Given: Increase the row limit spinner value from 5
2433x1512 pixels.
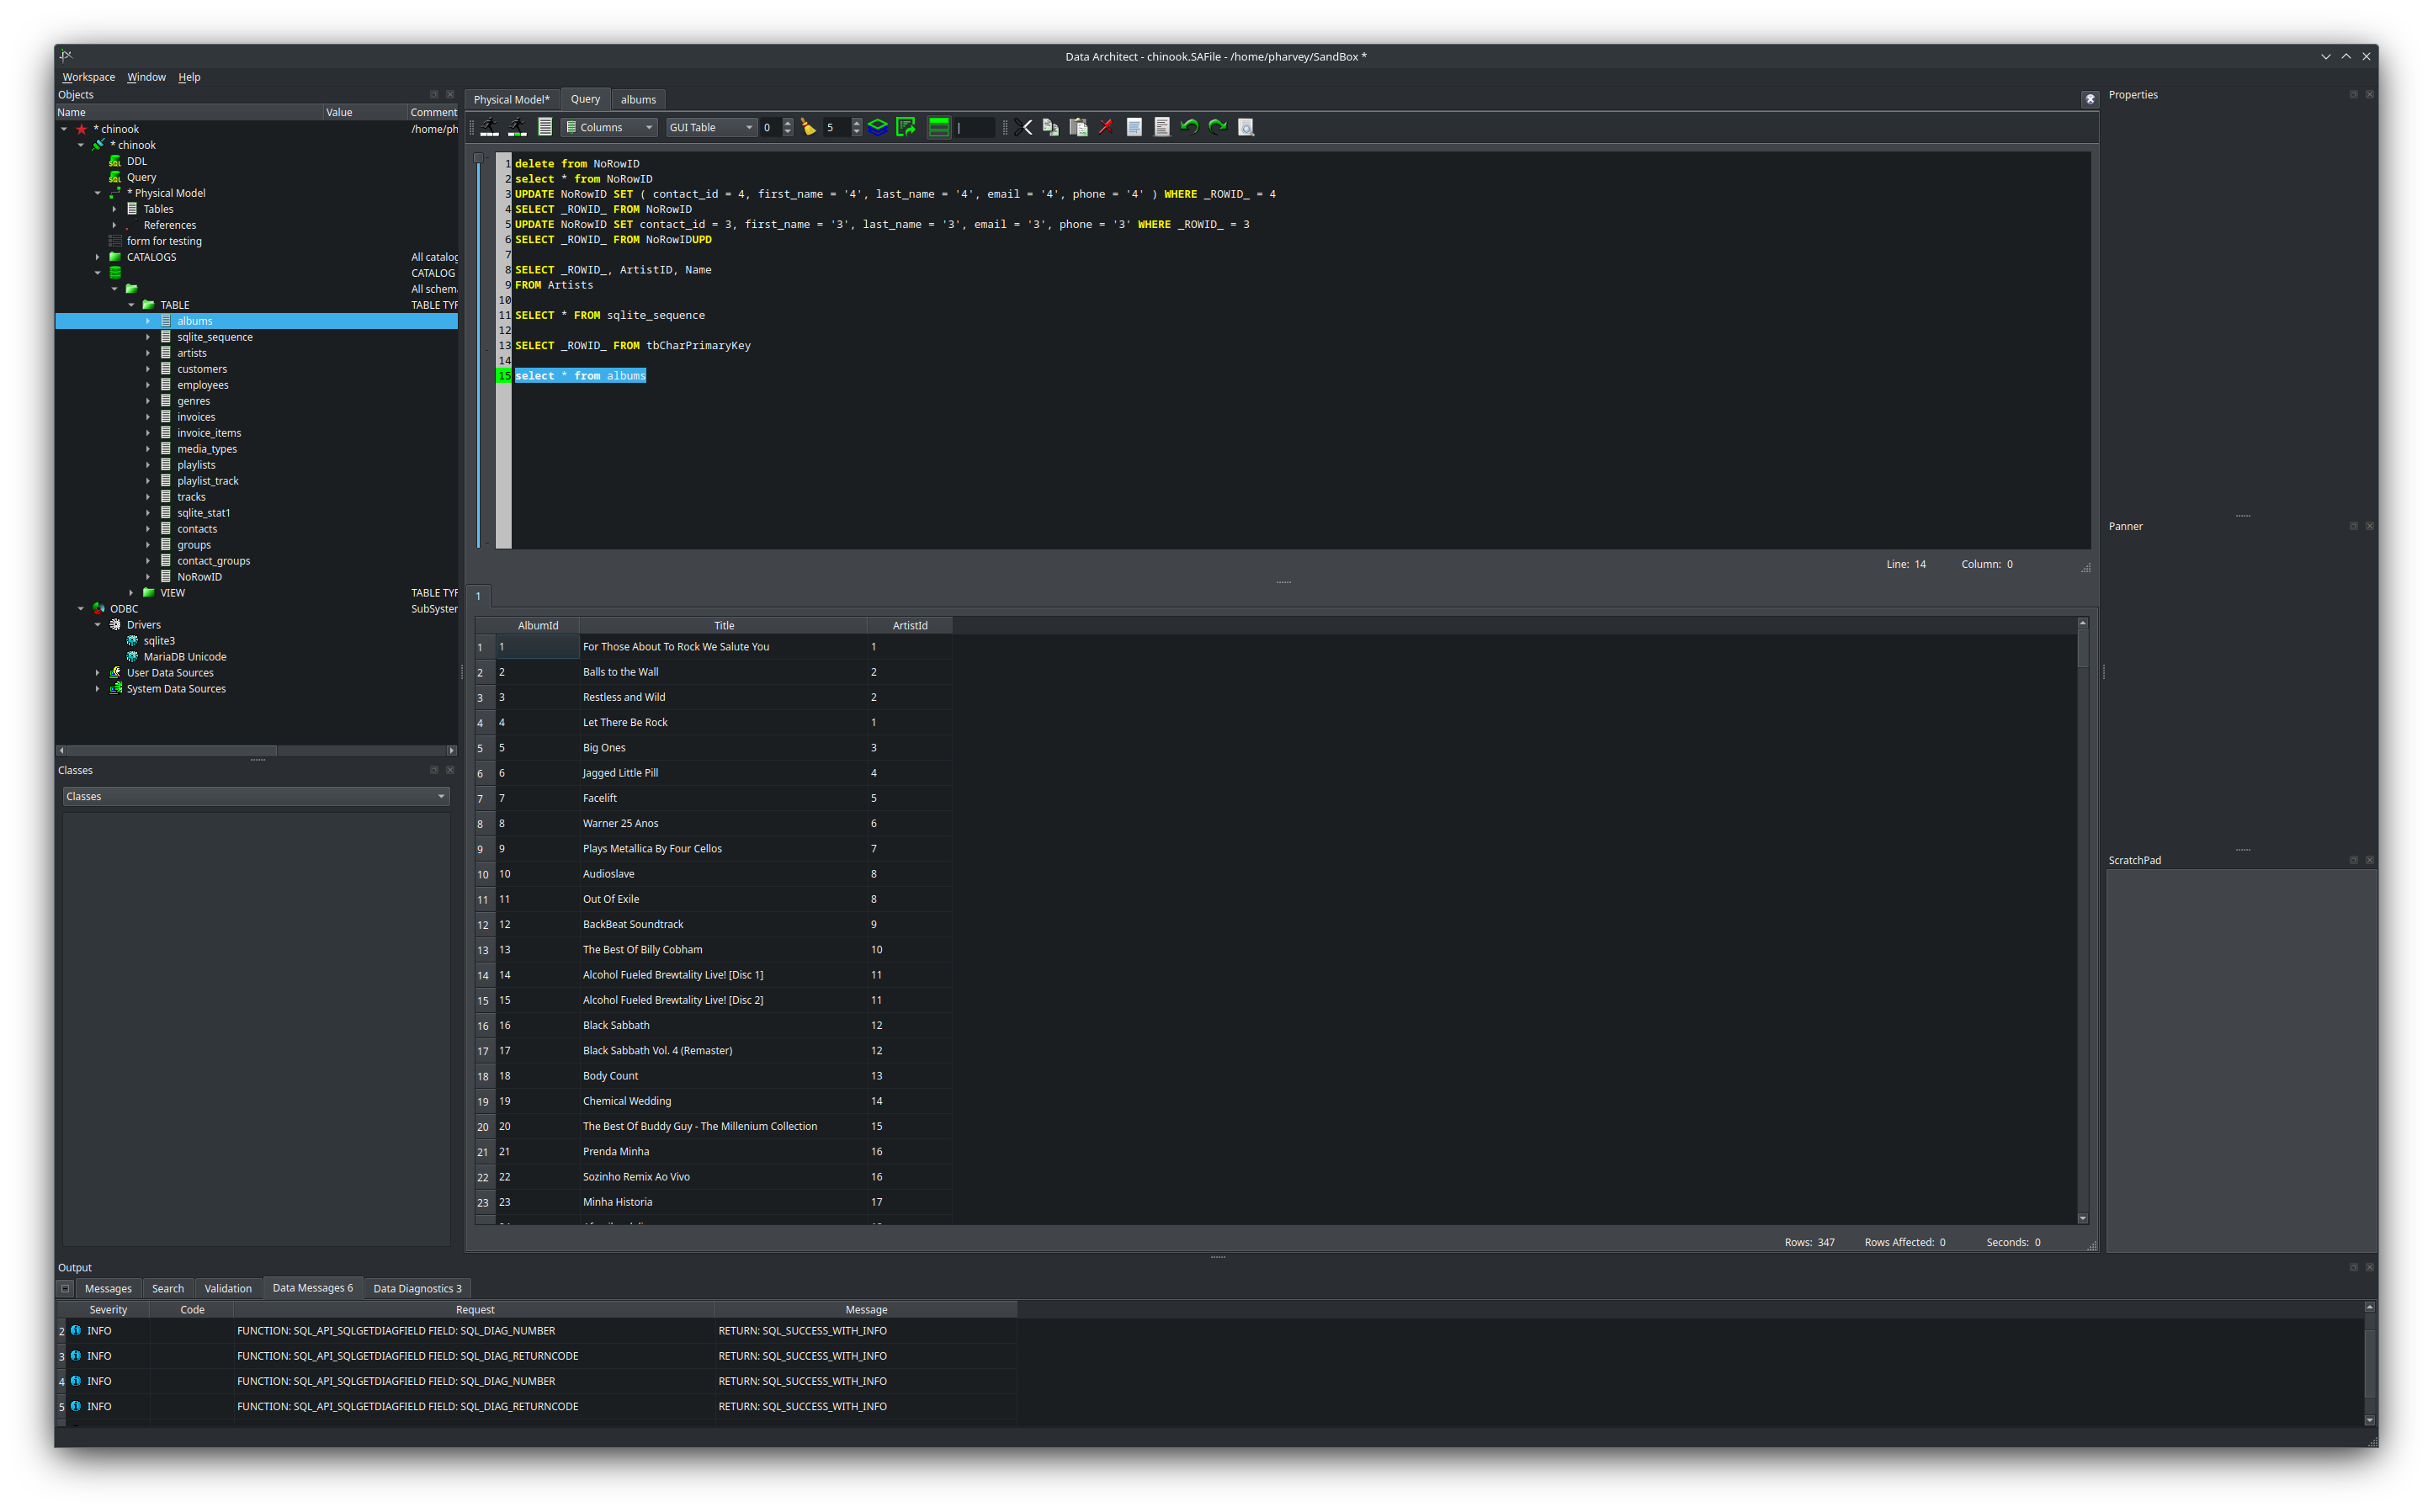Looking at the screenshot, I should 856,122.
